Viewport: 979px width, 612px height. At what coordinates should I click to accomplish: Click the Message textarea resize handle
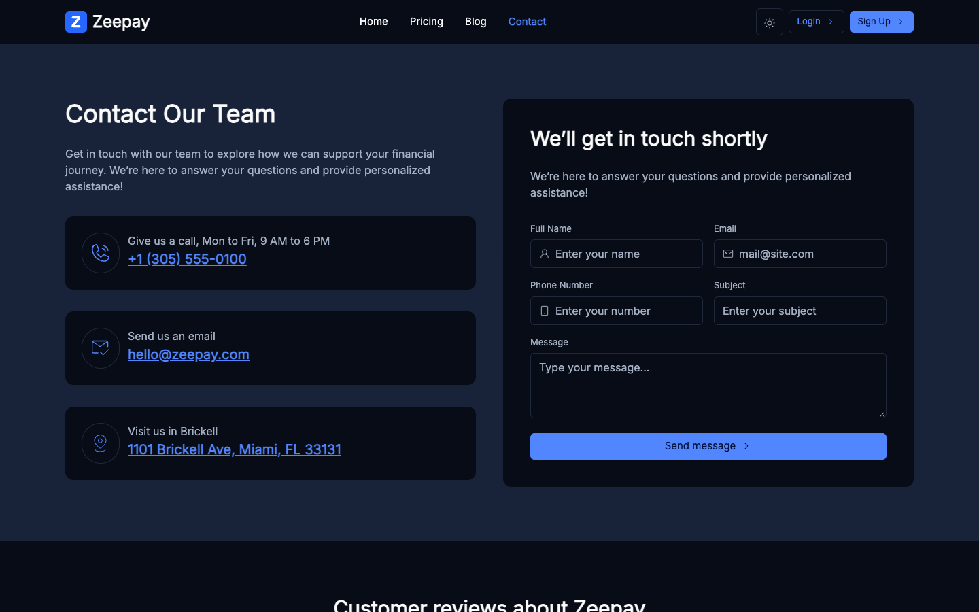[882, 413]
